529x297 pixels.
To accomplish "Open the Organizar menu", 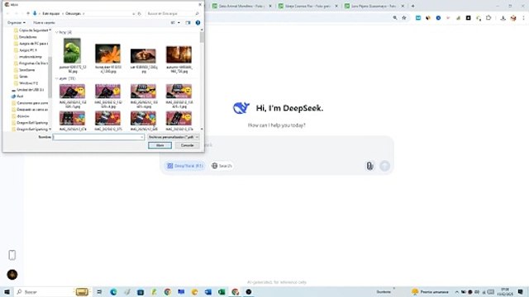I will (x=17, y=22).
